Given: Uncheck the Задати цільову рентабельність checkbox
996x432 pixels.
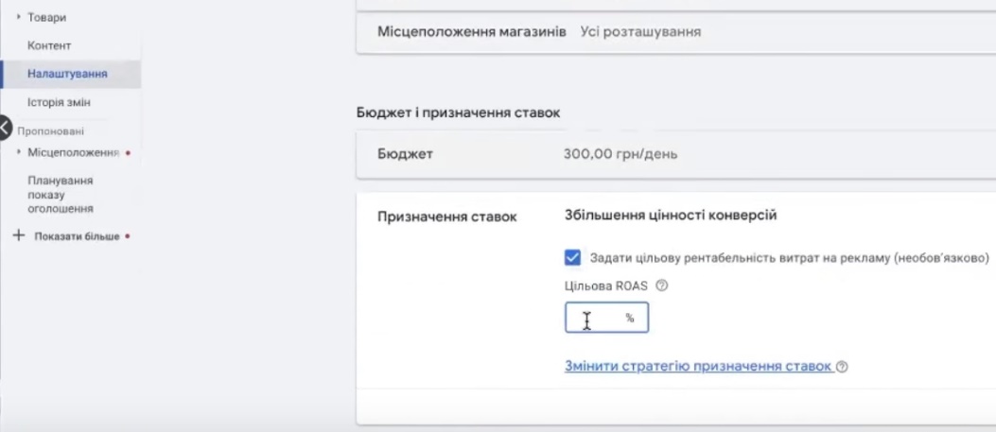Looking at the screenshot, I should coord(572,258).
